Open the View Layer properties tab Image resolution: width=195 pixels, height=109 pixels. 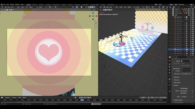[x=169, y=70]
